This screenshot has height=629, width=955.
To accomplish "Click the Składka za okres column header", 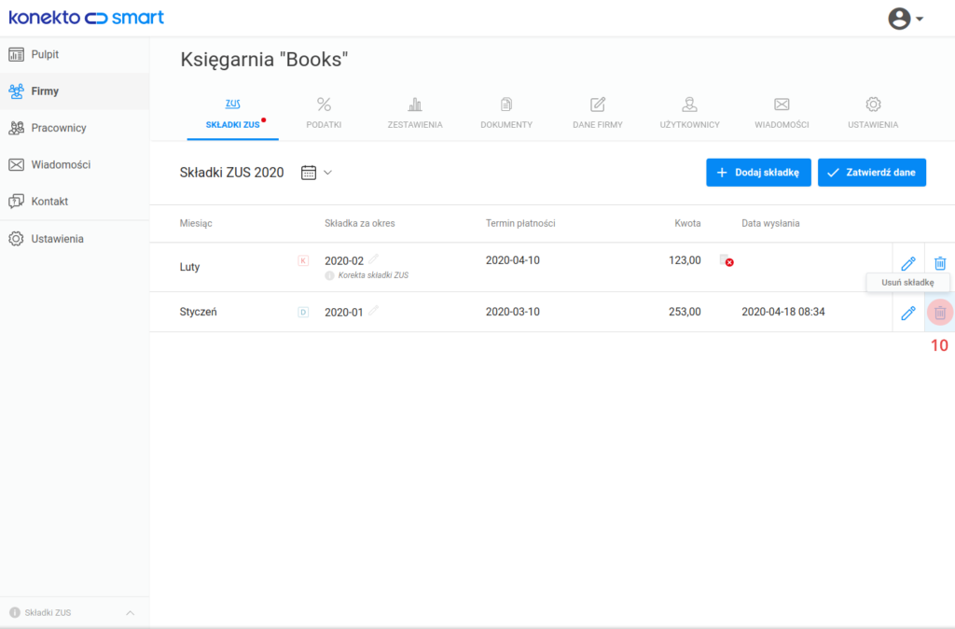I will pos(360,223).
